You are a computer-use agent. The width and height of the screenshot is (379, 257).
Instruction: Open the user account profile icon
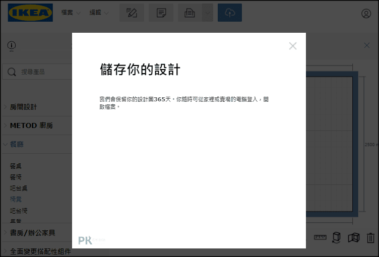coord(366,13)
